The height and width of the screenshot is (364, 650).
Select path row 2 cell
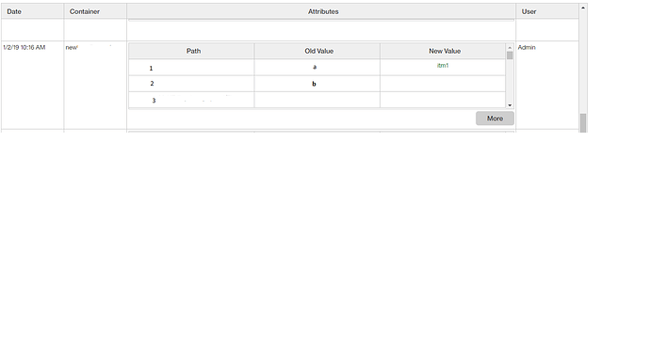(191, 84)
